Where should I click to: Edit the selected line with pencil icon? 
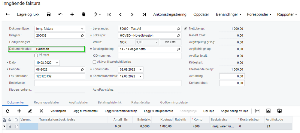pos(30,111)
